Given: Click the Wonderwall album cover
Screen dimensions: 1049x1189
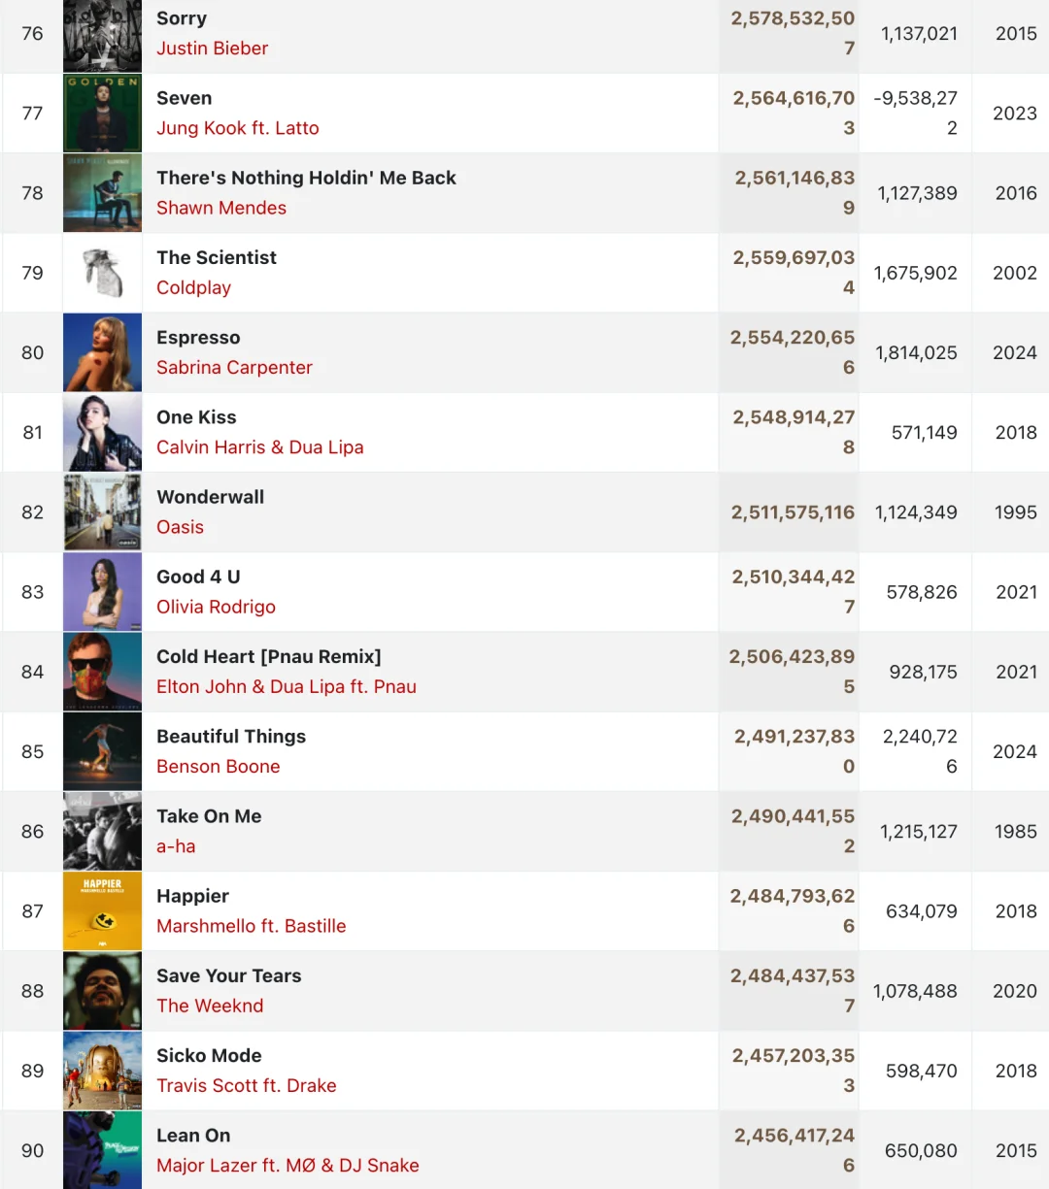Looking at the screenshot, I should (x=102, y=512).
